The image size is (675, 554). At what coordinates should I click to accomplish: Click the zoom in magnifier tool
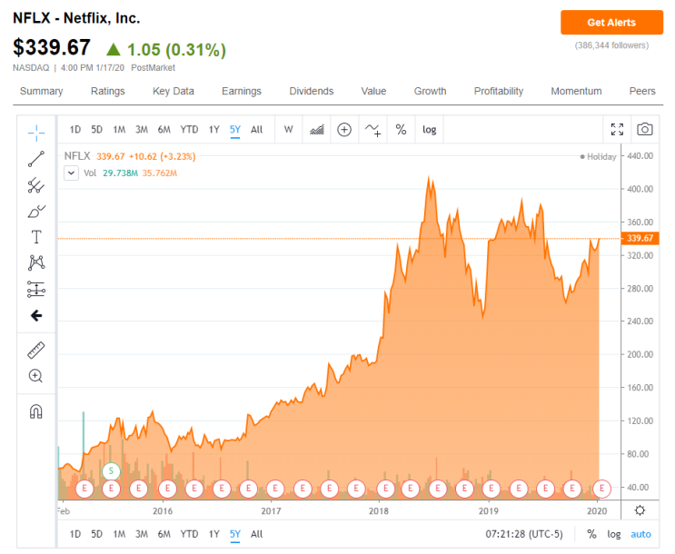(36, 376)
